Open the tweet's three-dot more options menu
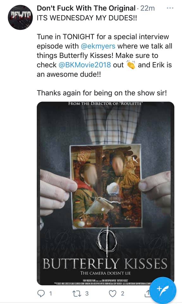182x304 pixels. point(170,8)
